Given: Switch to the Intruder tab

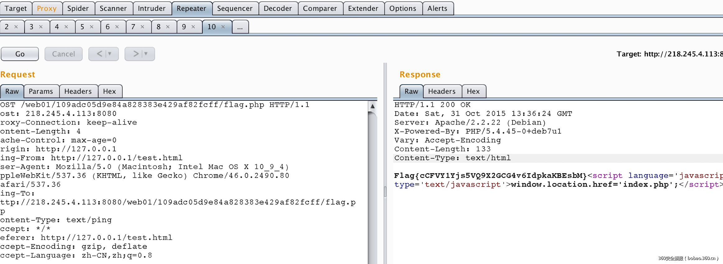Looking at the screenshot, I should [x=152, y=8].
